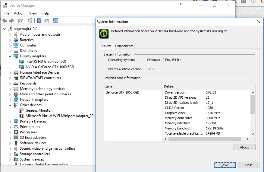This screenshot has height=172, width=264.
Task: Collapse the Display adapters category
Action: [x=10, y=56]
